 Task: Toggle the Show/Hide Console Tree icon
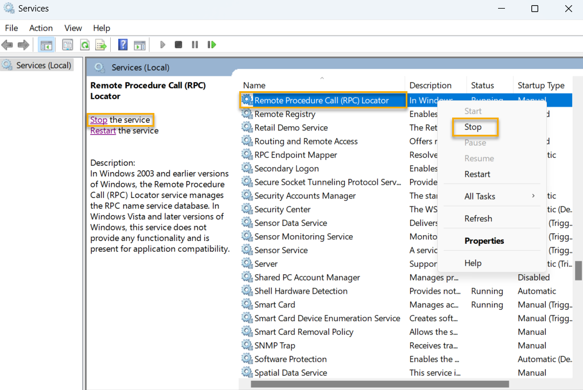point(46,44)
